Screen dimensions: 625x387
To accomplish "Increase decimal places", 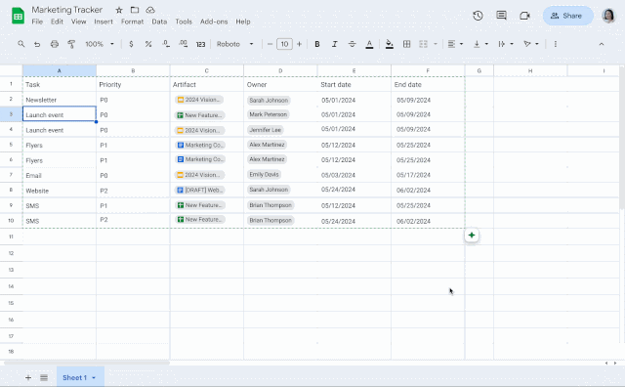I will click(183, 44).
